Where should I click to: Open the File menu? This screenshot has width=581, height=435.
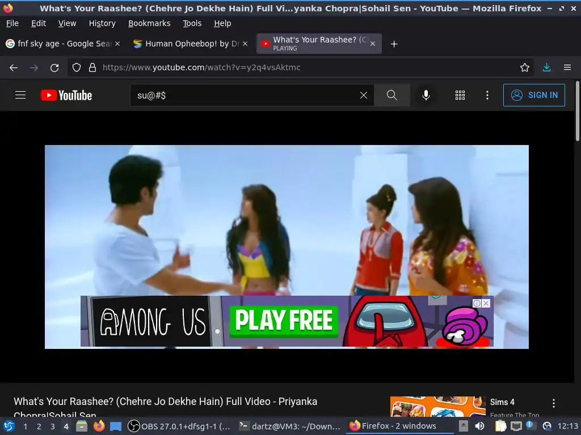click(x=12, y=23)
